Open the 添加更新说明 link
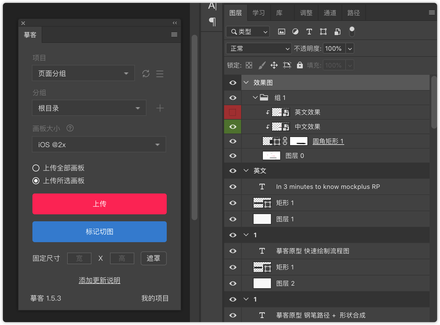The height and width of the screenshot is (325, 440). 99,280
